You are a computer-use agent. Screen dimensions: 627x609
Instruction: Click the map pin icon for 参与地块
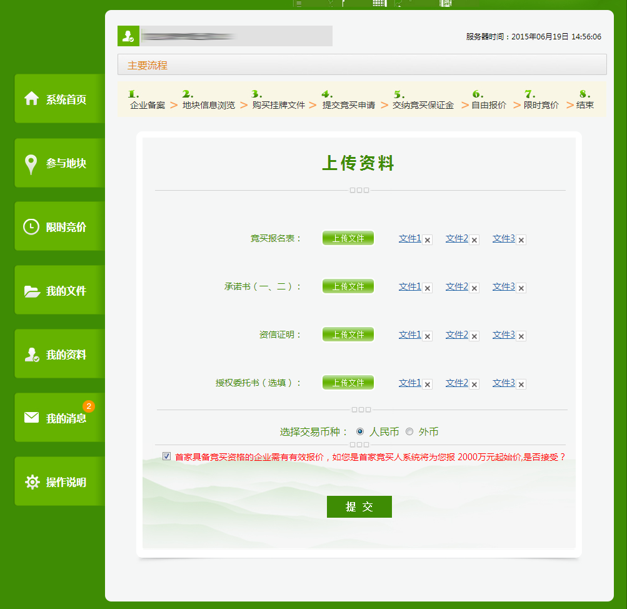(x=31, y=164)
